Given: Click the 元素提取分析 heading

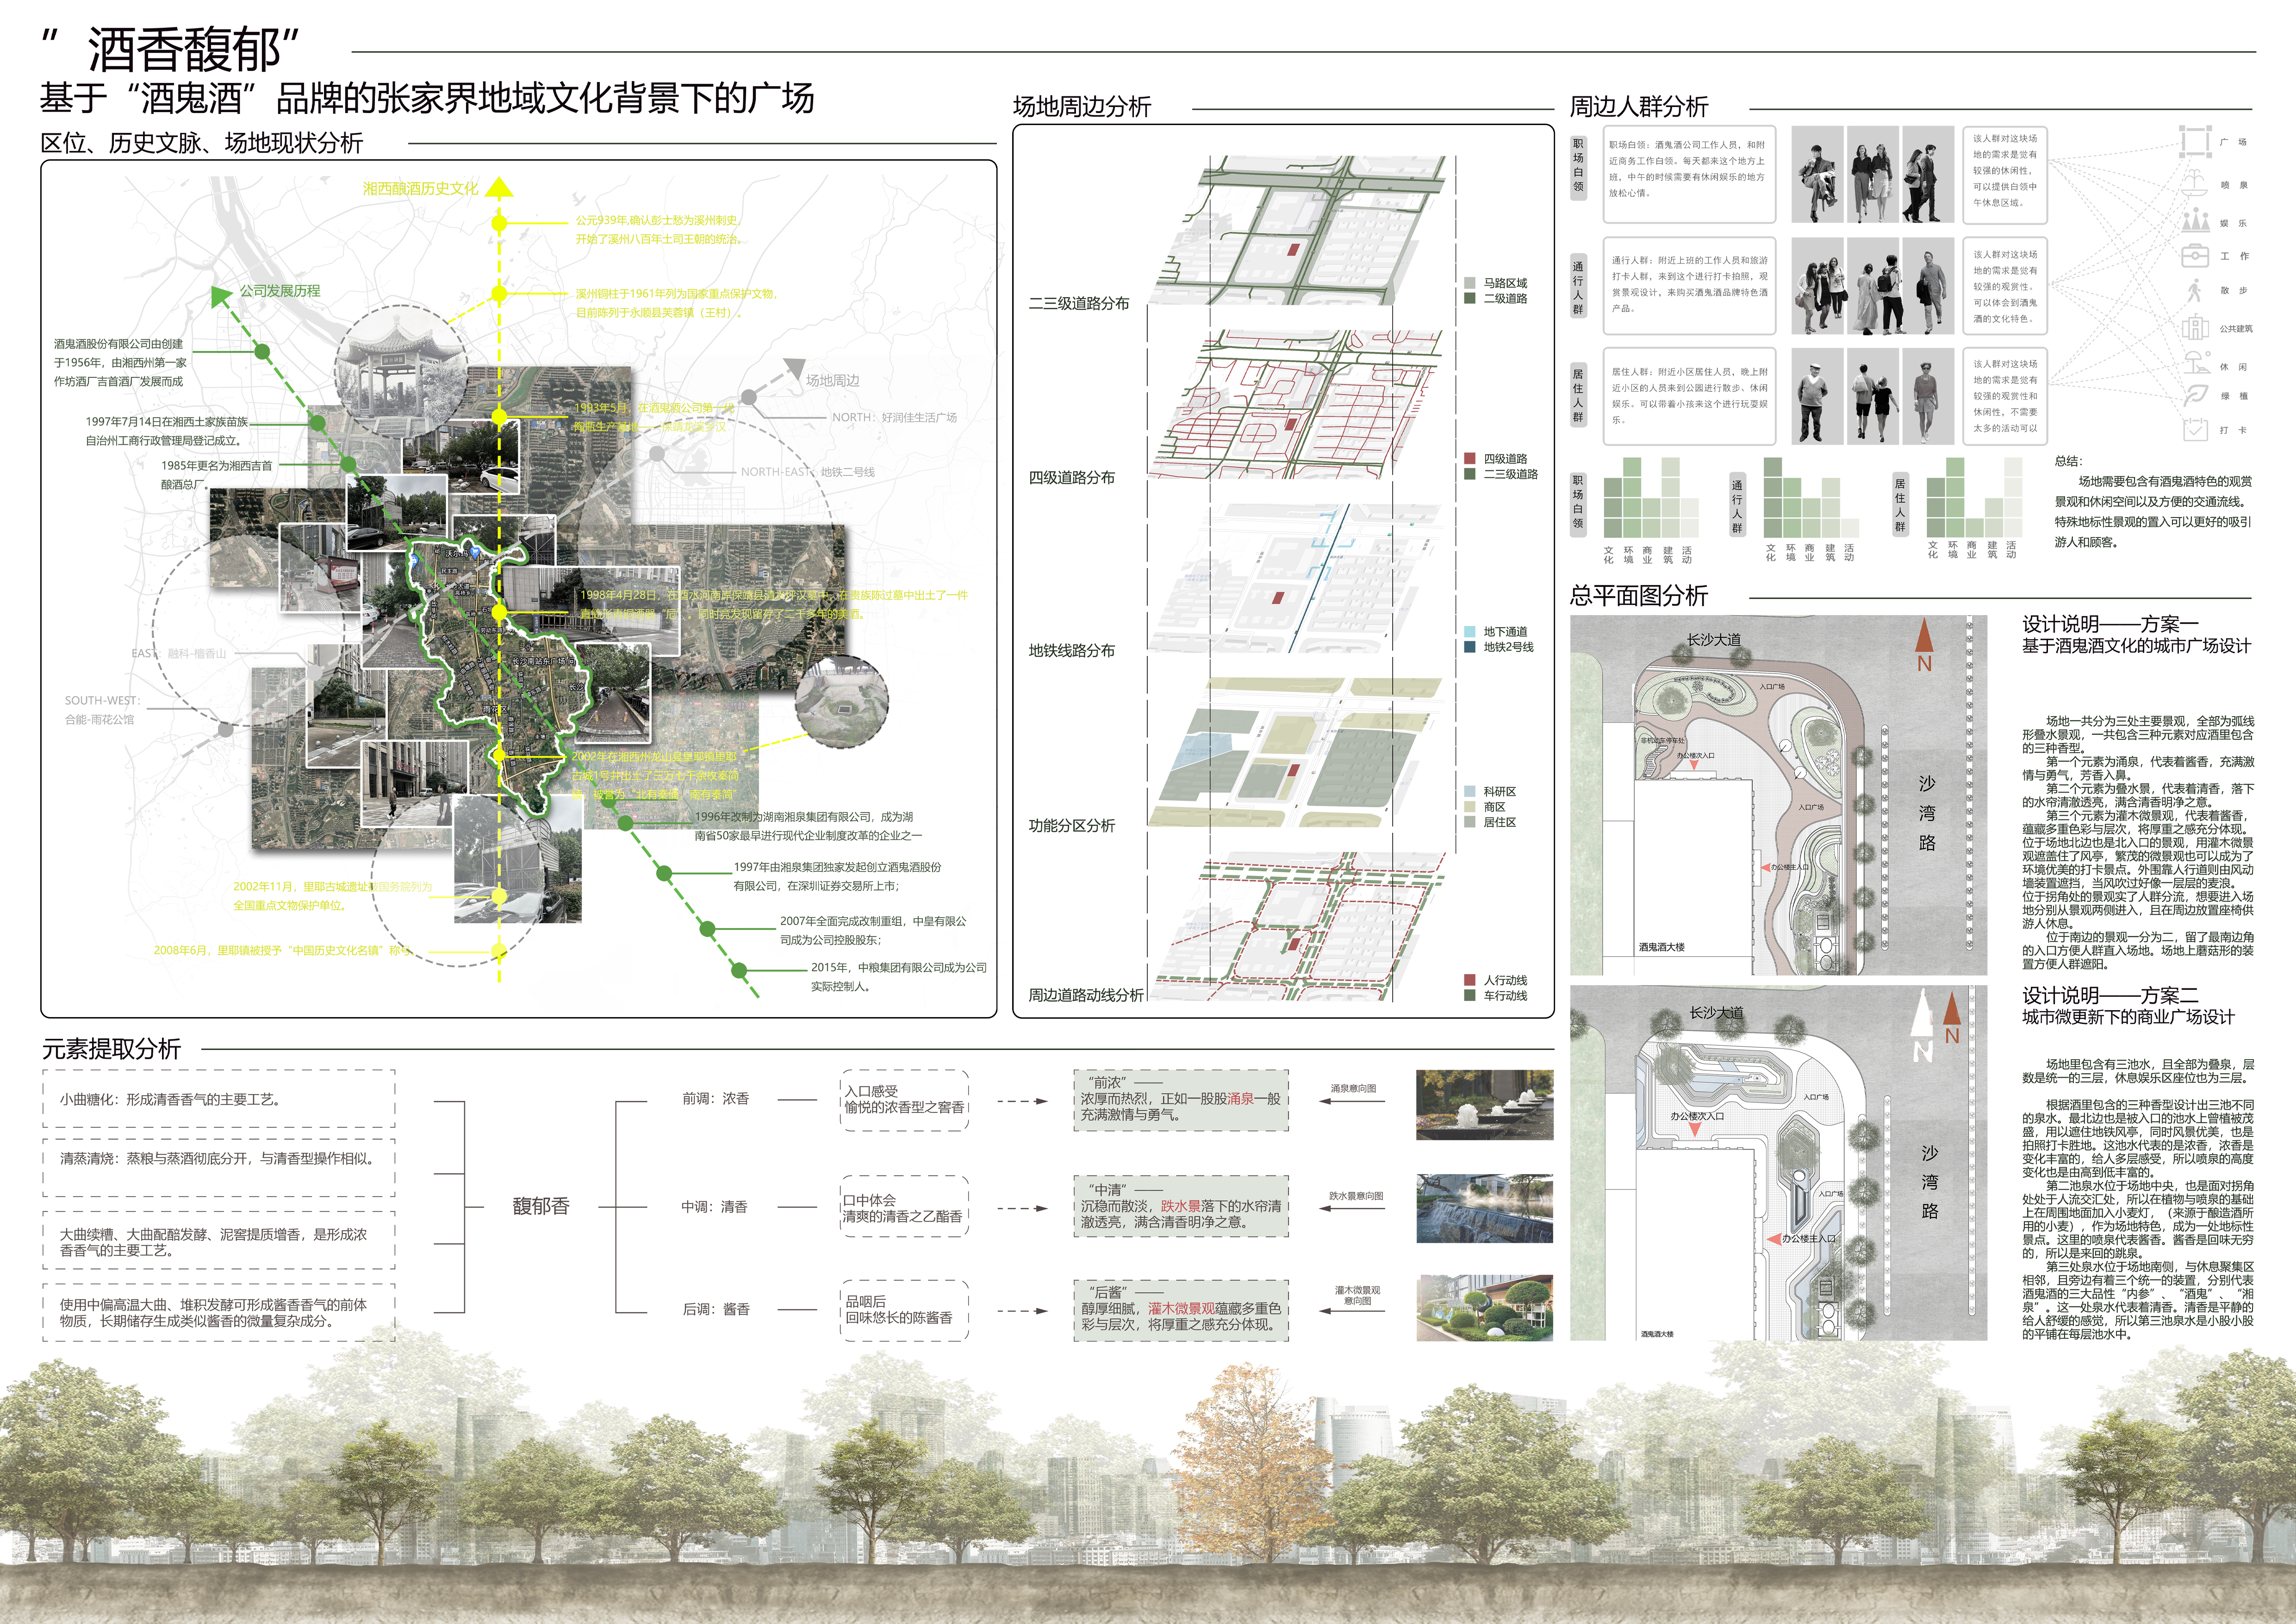Looking at the screenshot, I should coord(111,1049).
